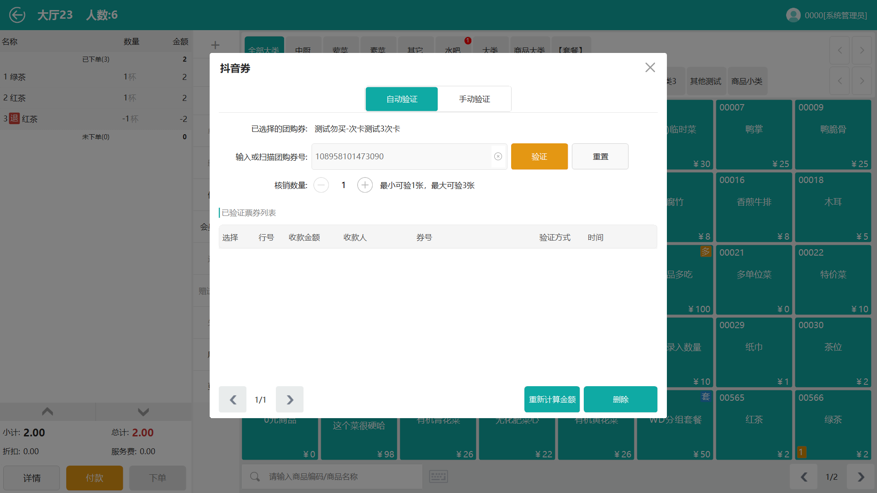
Task: Click the category row right arrow
Action: (x=862, y=50)
